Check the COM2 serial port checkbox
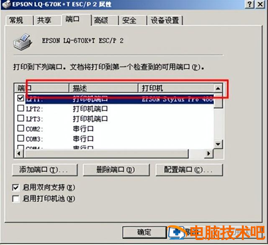Viewport: 268px width, 245px height. (21, 128)
